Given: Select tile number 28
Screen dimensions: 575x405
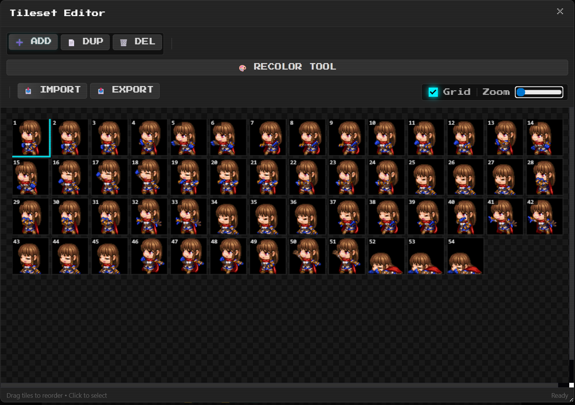Looking at the screenshot, I should tap(545, 177).
